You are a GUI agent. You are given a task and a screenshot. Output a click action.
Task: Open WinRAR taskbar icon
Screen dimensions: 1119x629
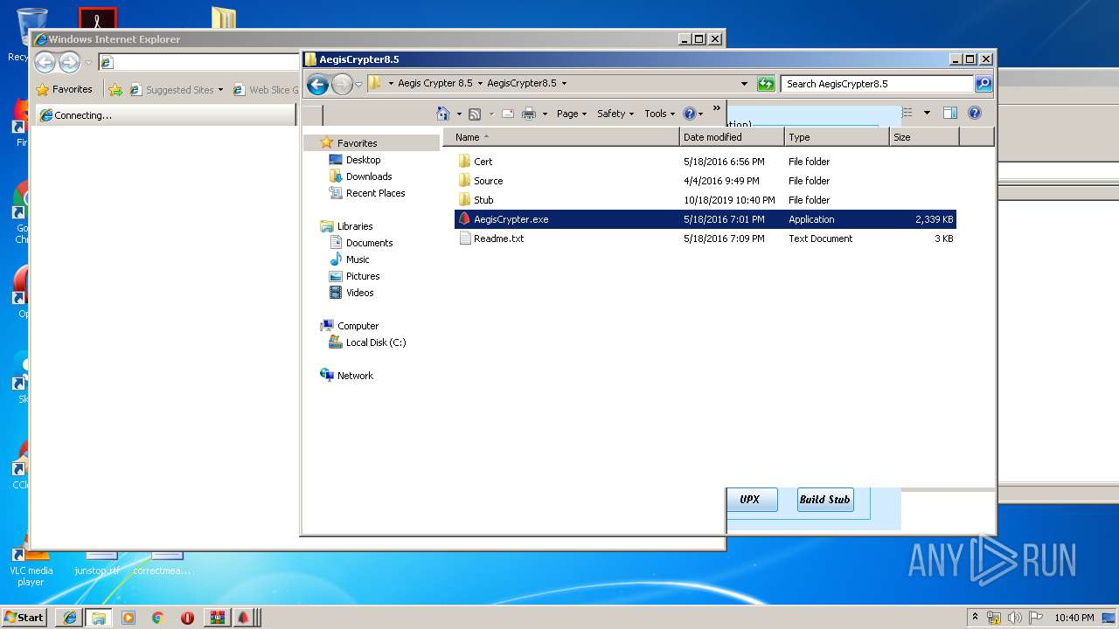[x=217, y=618]
